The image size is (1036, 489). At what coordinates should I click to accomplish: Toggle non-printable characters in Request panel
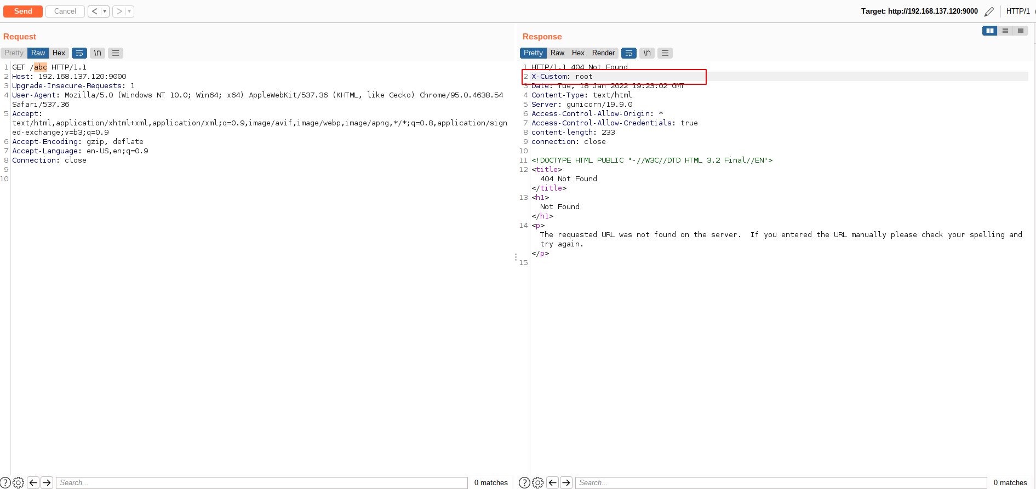pyautogui.click(x=98, y=53)
